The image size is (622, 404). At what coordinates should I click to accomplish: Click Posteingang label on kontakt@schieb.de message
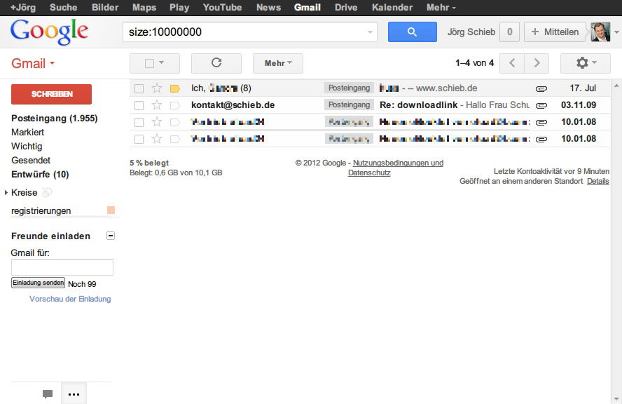[349, 105]
